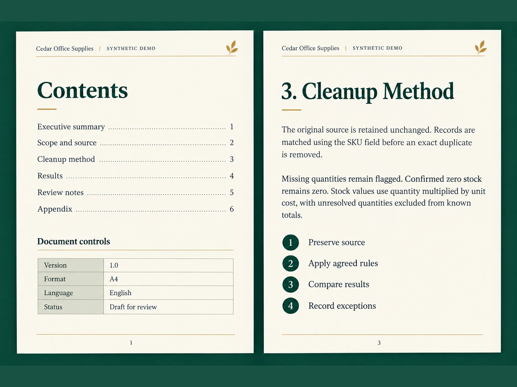
Task: Click the leaf logo on the Cleanup Method page
Action: tap(481, 47)
